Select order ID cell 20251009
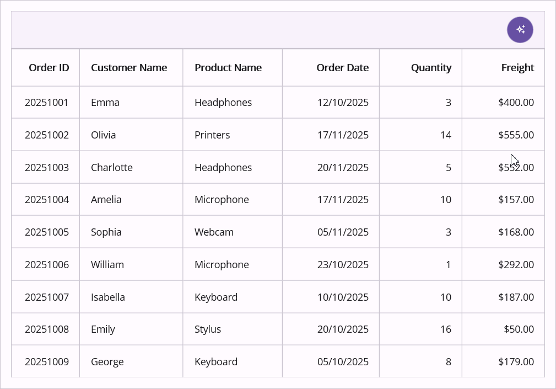This screenshot has width=556, height=389. point(47,362)
